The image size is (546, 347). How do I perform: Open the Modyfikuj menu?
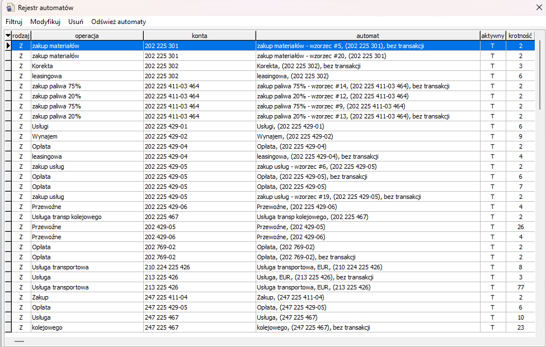(x=45, y=22)
